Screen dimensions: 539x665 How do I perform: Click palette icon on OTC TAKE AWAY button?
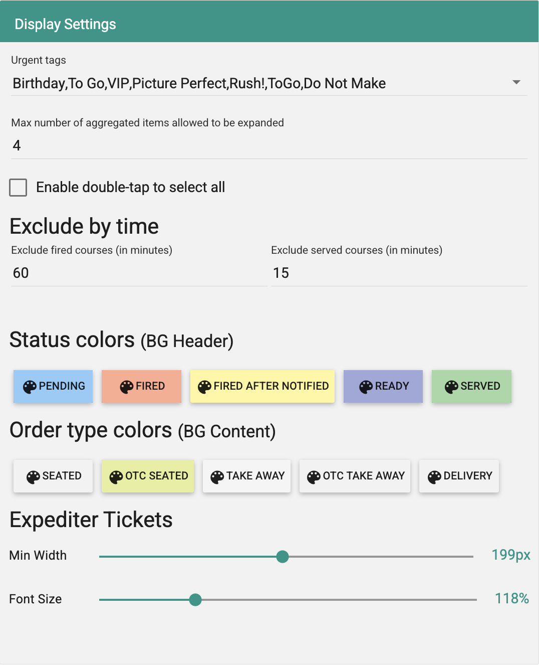(x=314, y=477)
